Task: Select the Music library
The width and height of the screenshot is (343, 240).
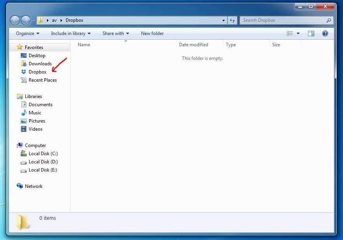Action: click(35, 113)
